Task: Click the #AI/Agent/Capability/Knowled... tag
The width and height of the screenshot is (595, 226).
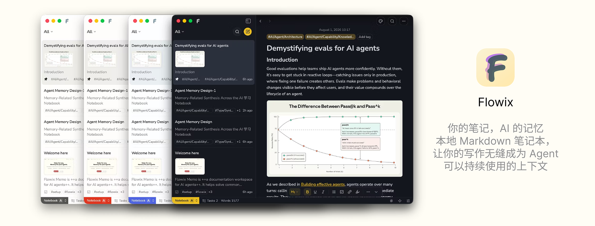Action: tap(330, 37)
